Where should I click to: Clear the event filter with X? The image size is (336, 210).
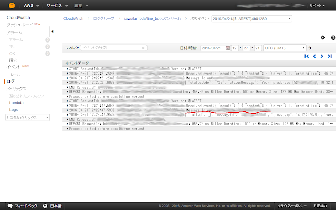(x=143, y=48)
